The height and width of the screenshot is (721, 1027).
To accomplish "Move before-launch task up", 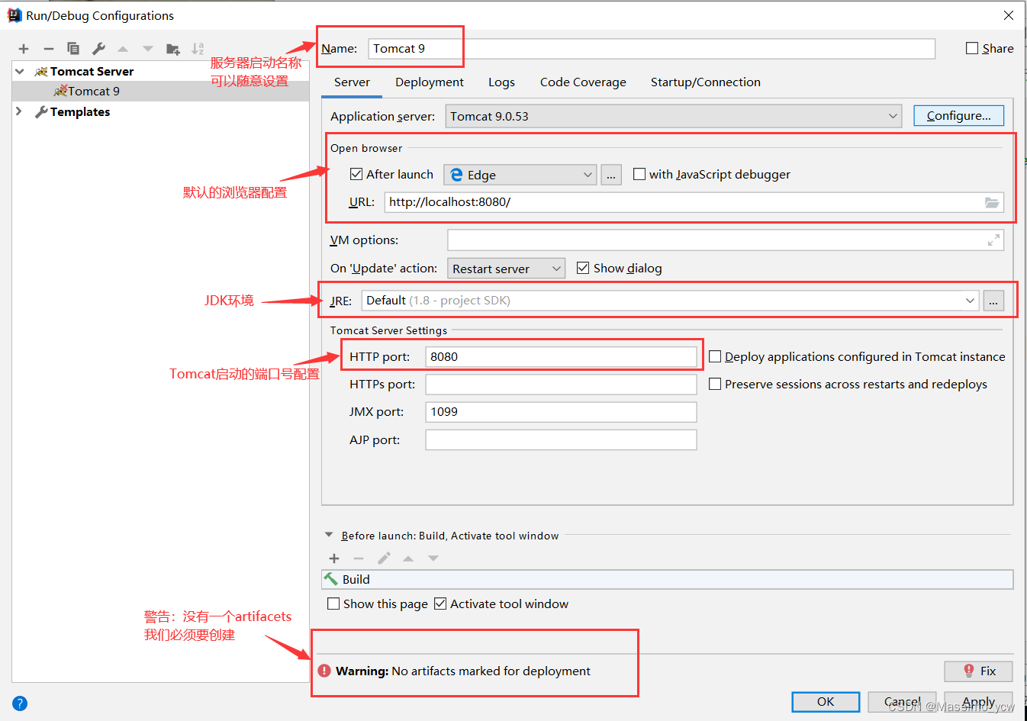I will pyautogui.click(x=408, y=558).
